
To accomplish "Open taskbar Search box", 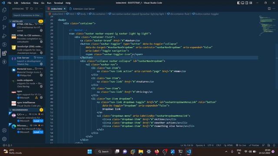I will click(x=103, y=152).
